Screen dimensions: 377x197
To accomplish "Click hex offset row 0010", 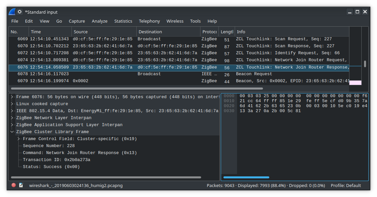I will click(x=229, y=101).
